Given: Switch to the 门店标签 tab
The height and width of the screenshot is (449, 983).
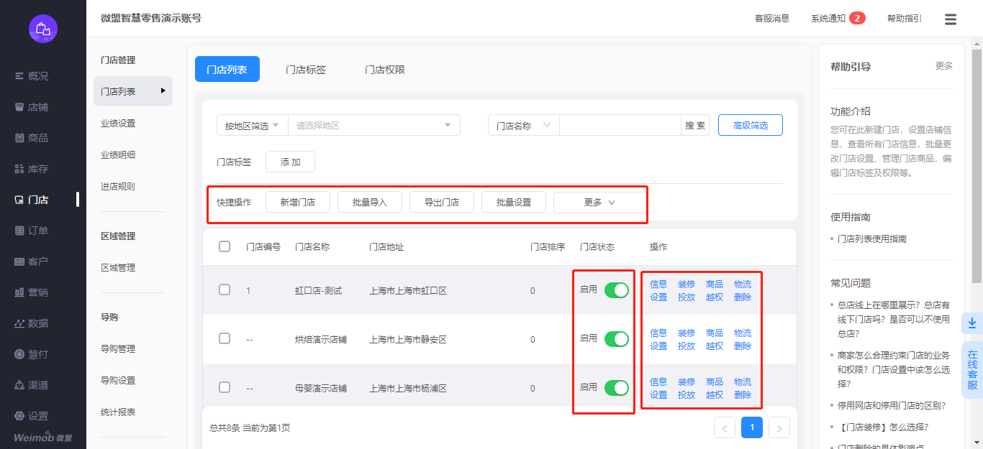Looking at the screenshot, I should click(x=306, y=70).
